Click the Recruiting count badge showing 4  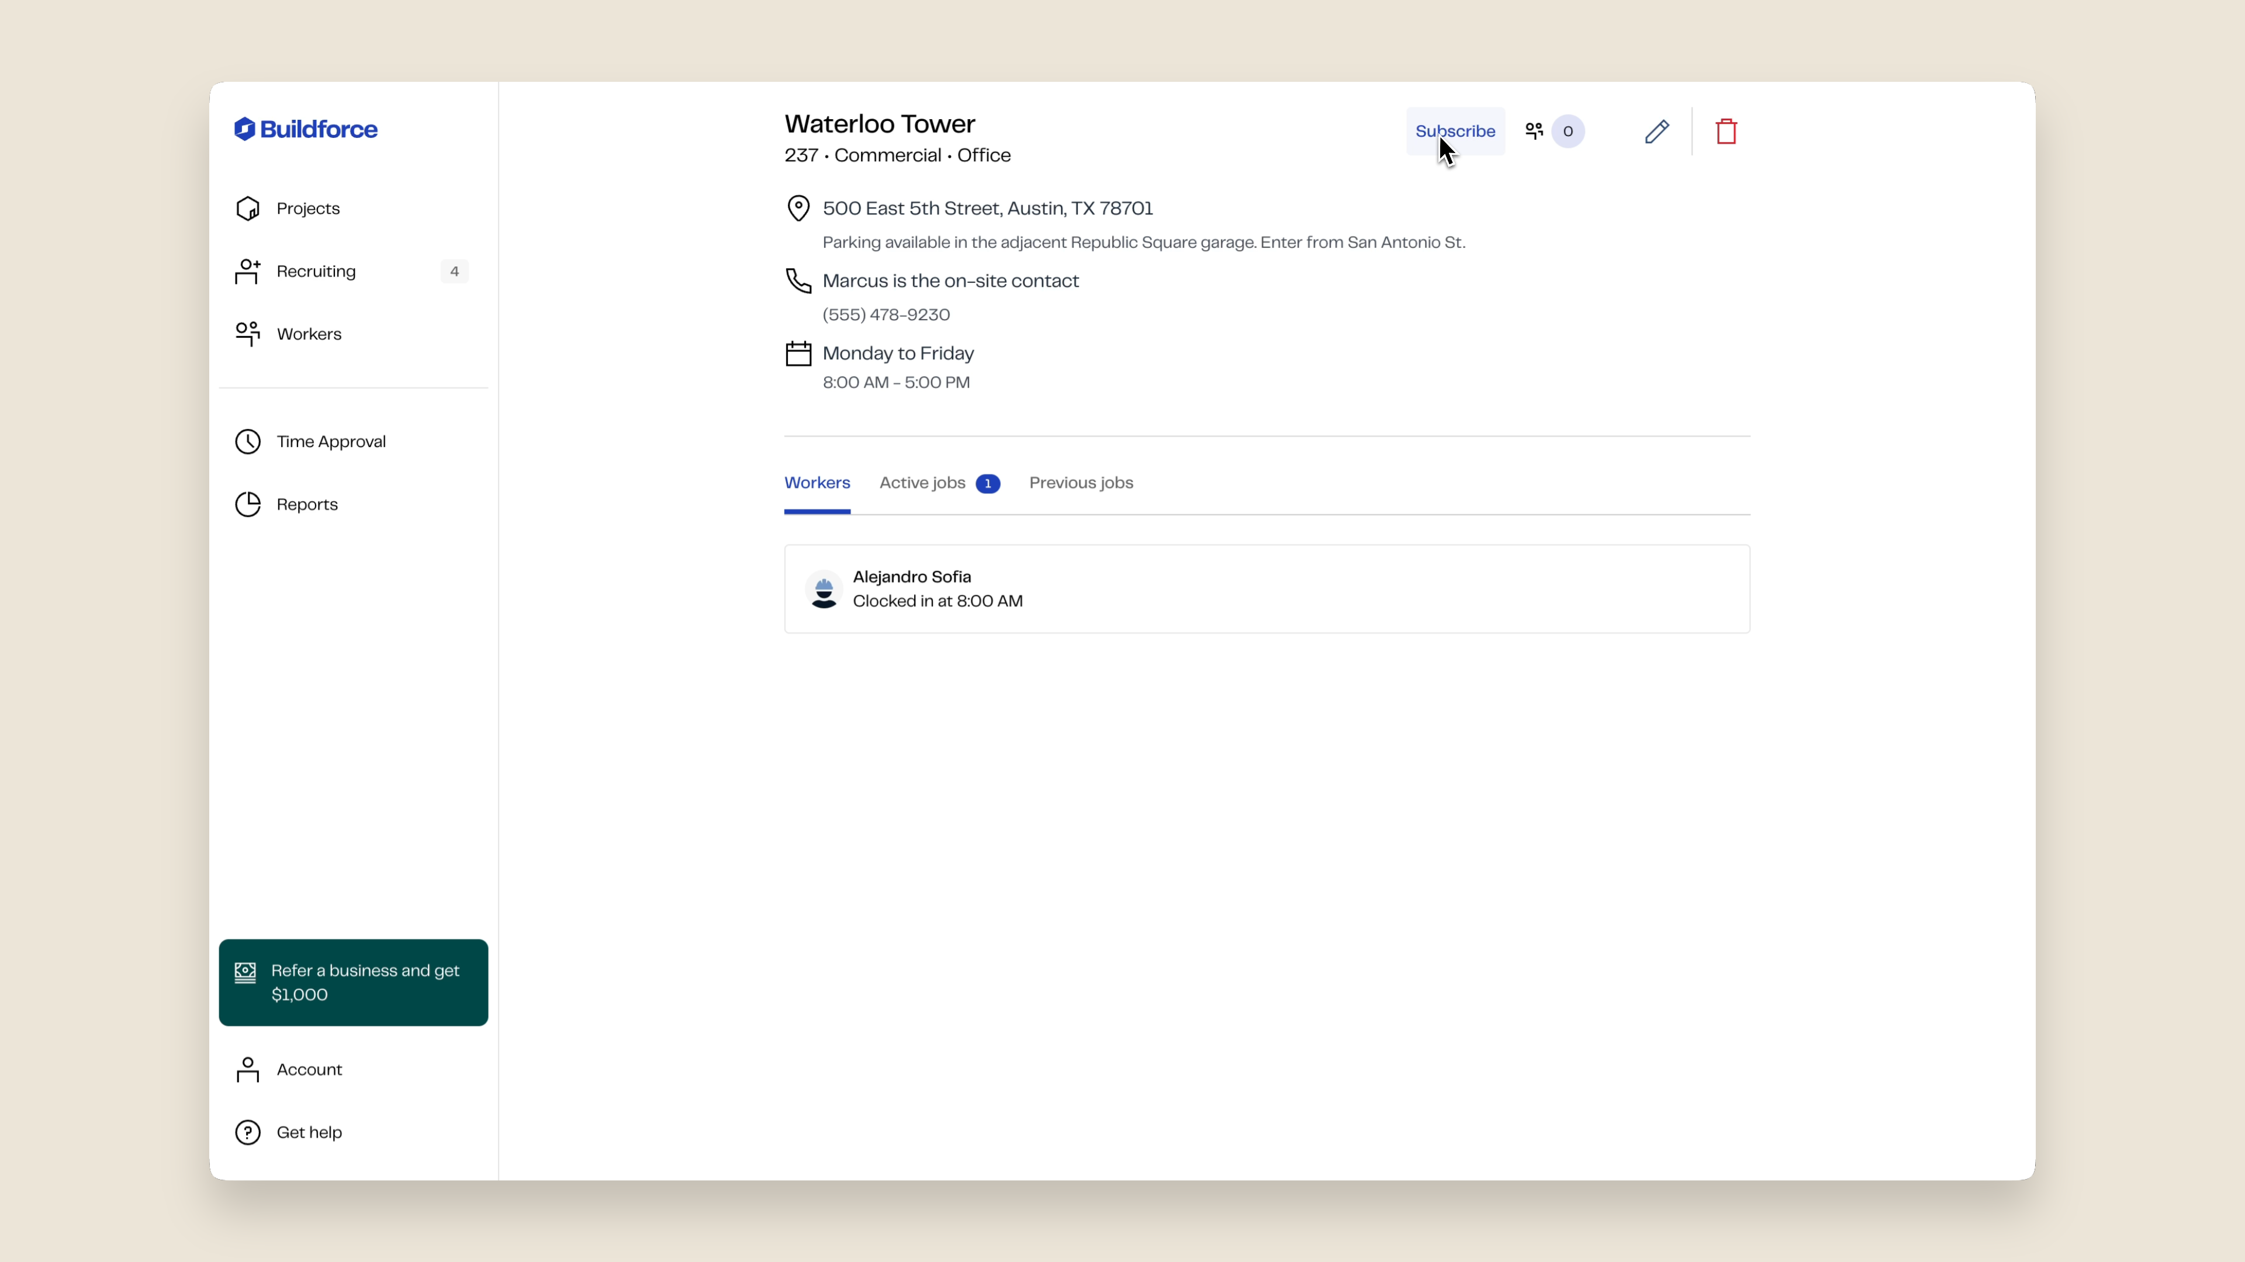454,271
